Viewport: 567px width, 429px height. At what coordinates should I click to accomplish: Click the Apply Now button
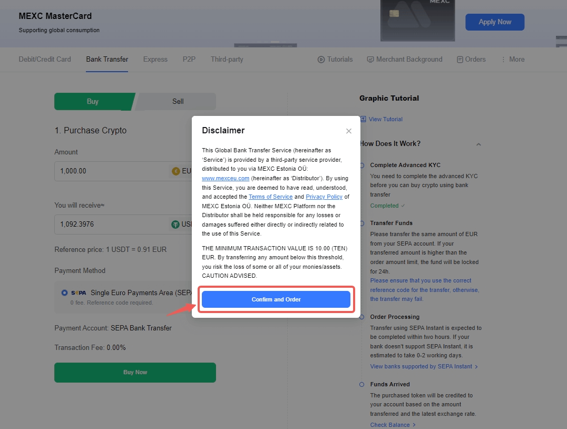point(494,22)
